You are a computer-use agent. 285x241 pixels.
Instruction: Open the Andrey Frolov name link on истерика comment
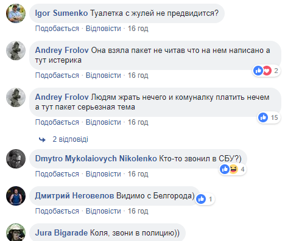pyautogui.click(x=62, y=51)
